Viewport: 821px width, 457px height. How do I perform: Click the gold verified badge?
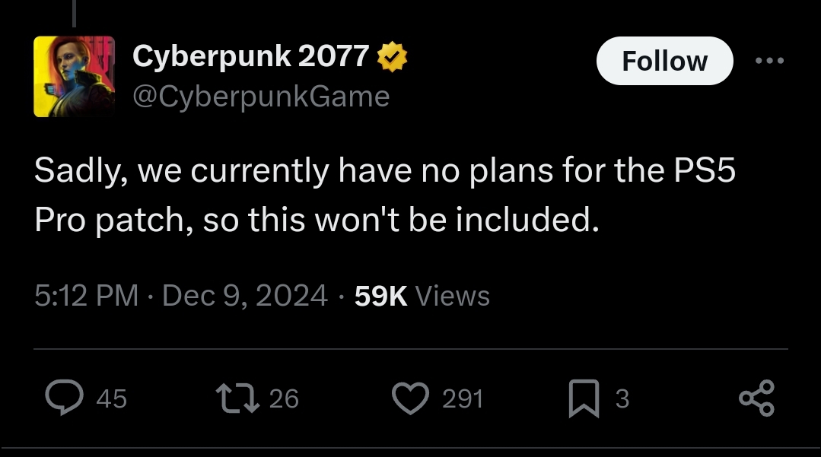coord(393,56)
